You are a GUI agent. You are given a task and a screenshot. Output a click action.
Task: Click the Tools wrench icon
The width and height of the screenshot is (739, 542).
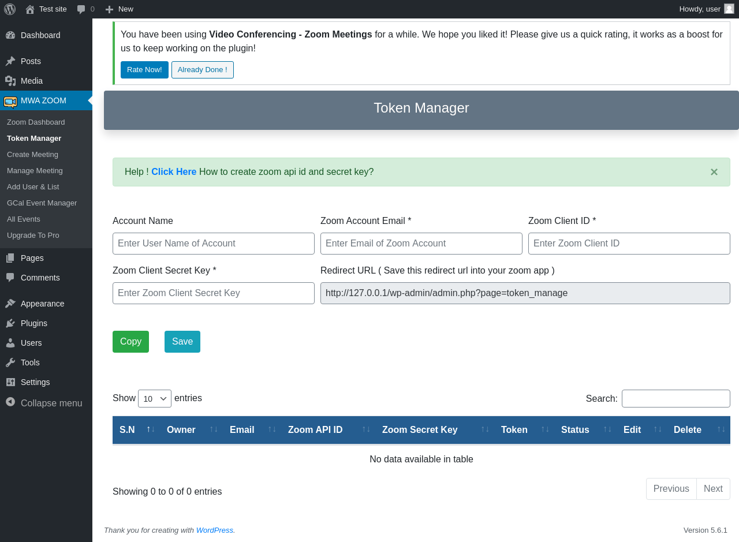pos(10,362)
